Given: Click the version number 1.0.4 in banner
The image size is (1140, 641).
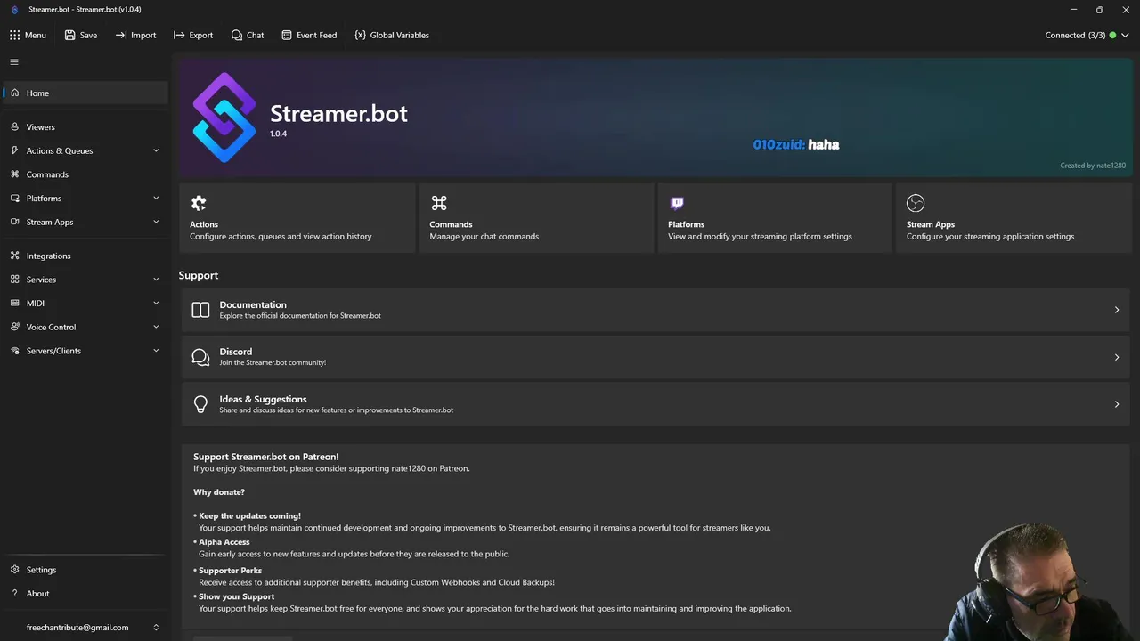Looking at the screenshot, I should [x=278, y=134].
